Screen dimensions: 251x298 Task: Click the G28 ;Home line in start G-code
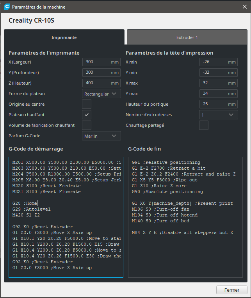pos(25,203)
